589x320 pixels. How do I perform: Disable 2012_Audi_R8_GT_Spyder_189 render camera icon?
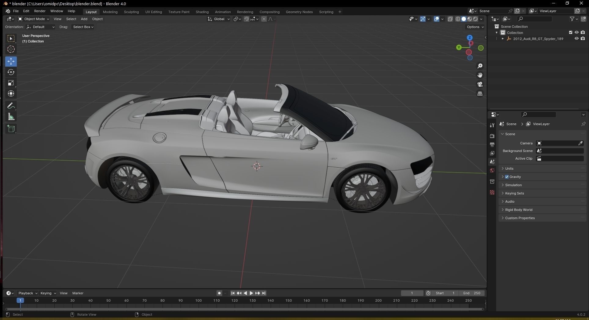coord(583,39)
